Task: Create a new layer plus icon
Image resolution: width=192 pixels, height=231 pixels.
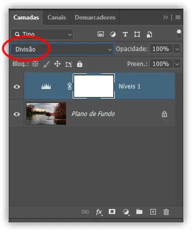Action: point(153,211)
